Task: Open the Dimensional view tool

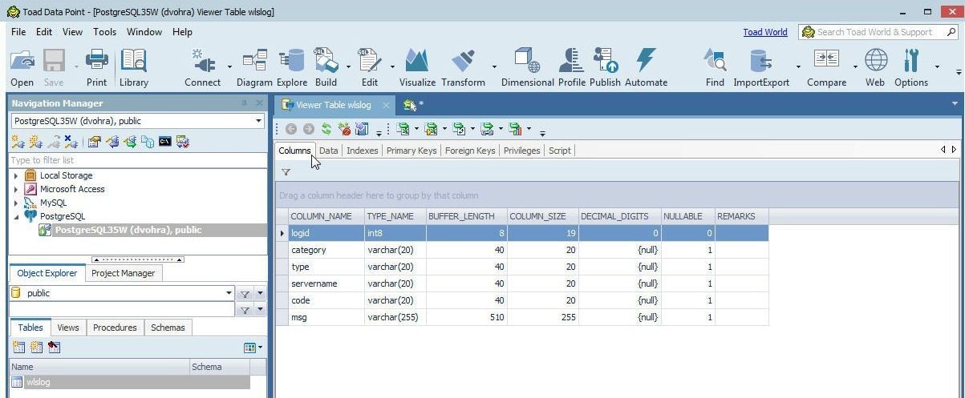Action: tap(527, 68)
